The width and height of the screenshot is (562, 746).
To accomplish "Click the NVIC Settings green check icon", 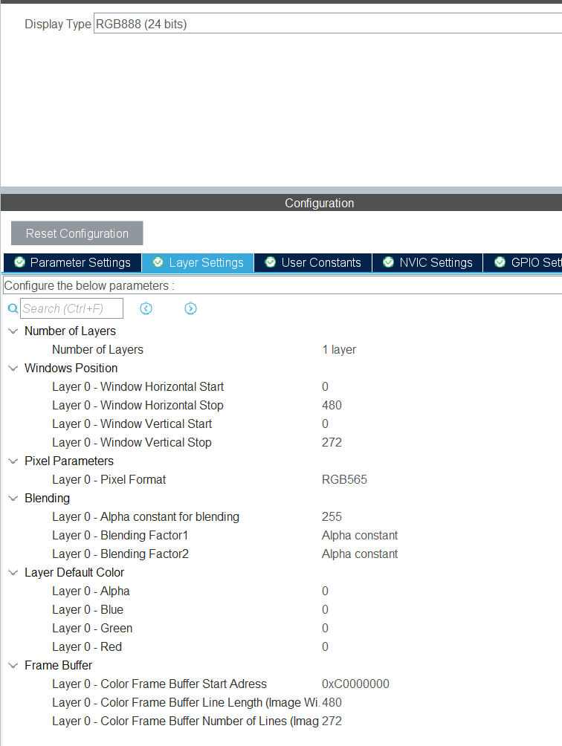I will point(388,262).
